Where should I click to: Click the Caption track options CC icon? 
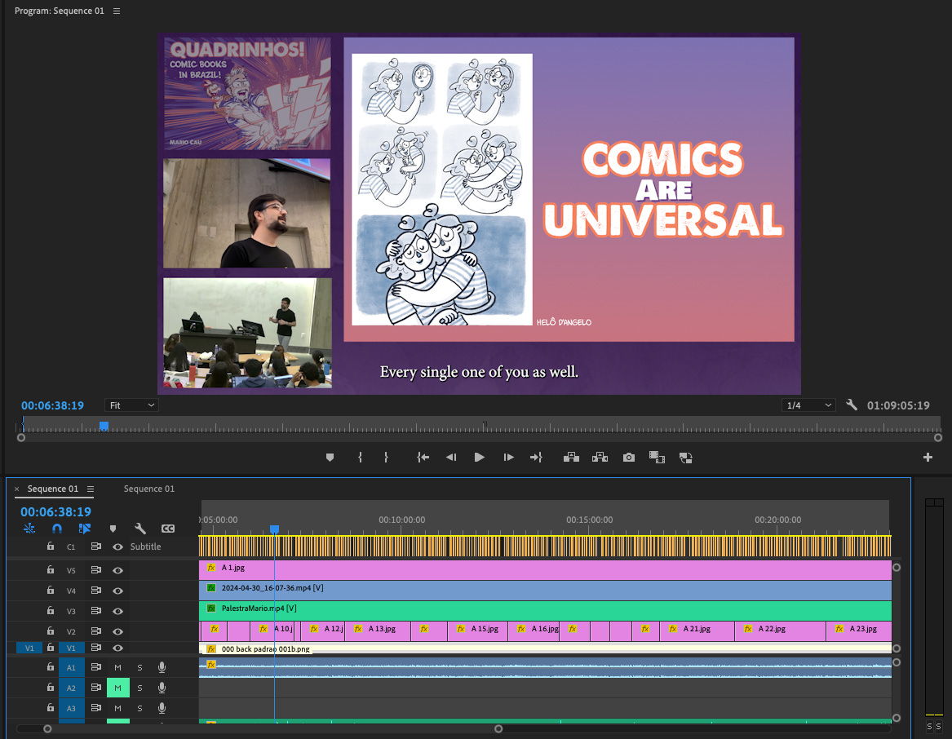[168, 529]
